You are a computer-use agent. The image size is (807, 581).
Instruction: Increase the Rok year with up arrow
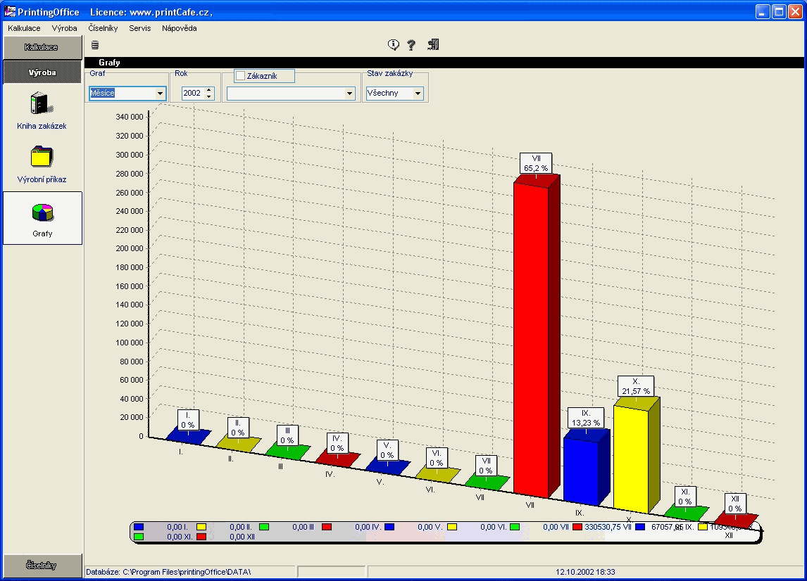coord(208,90)
